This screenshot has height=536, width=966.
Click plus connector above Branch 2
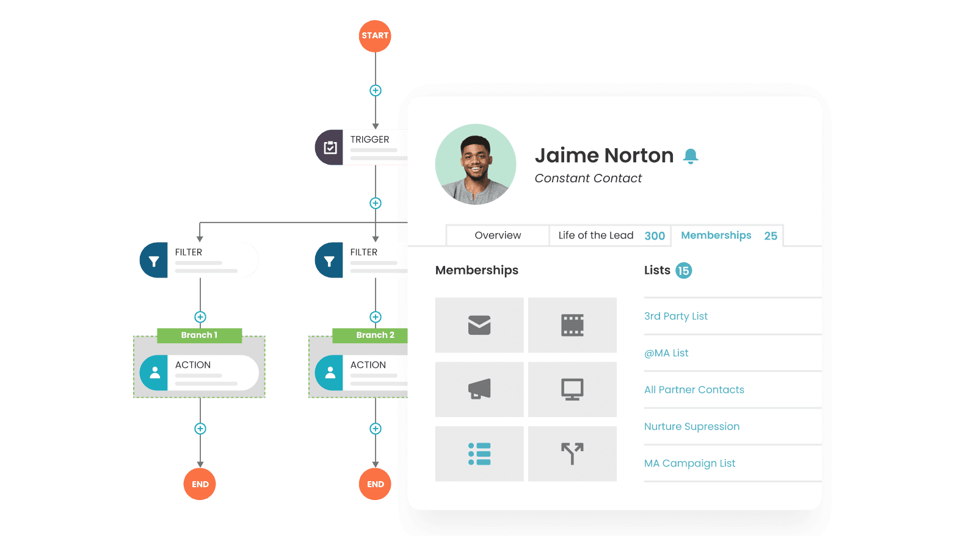pyautogui.click(x=376, y=317)
